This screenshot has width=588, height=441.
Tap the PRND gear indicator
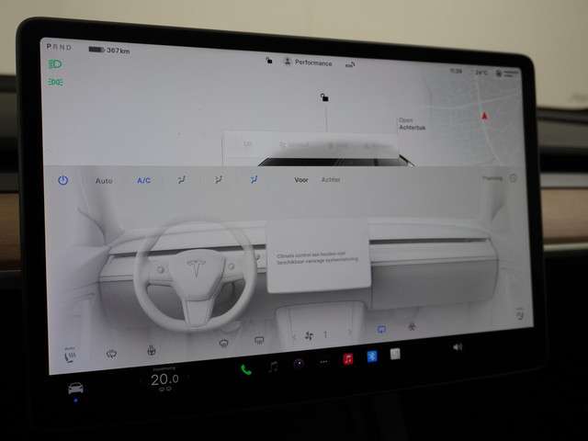pos(59,47)
